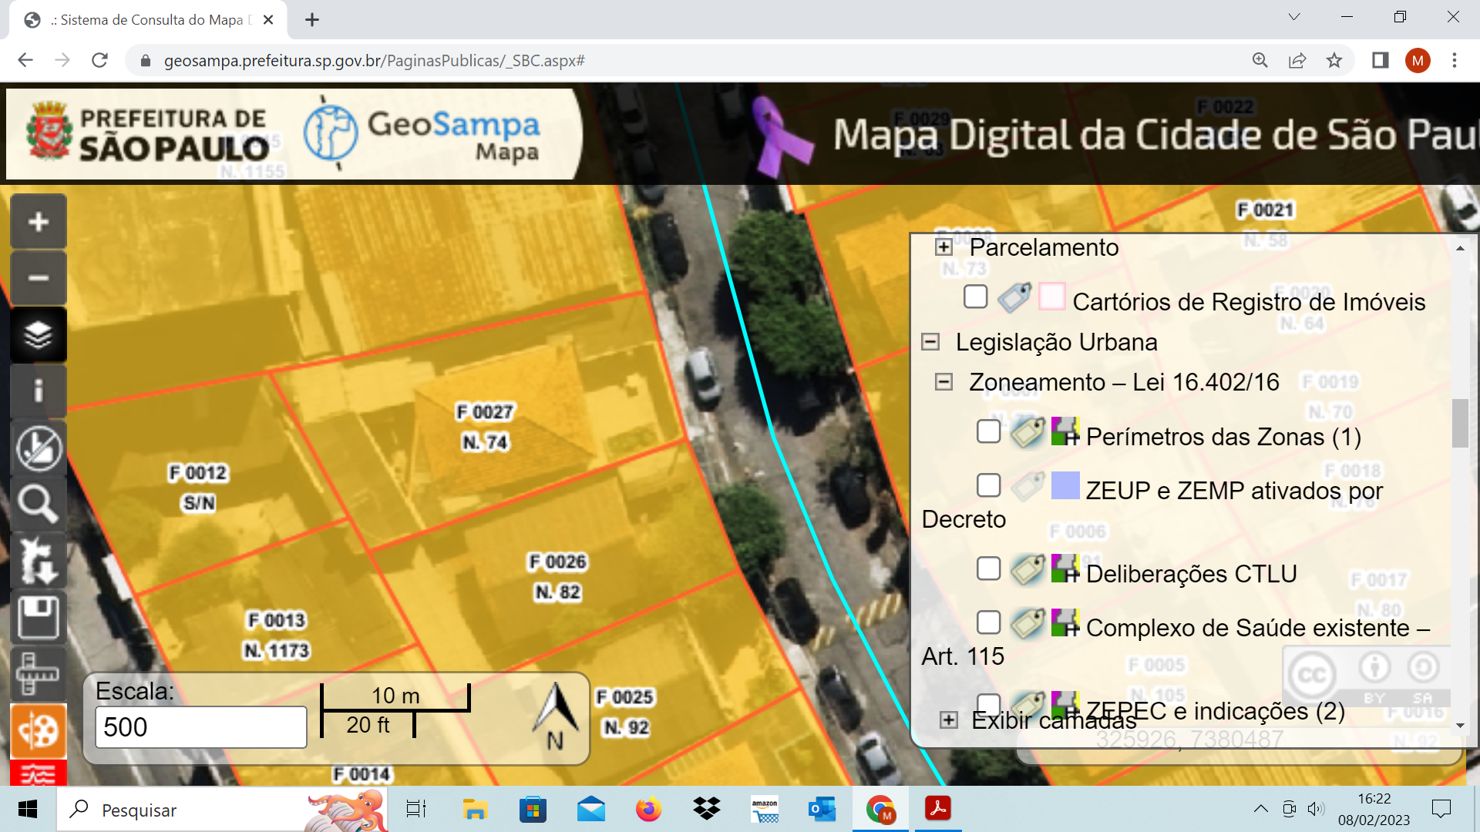
Task: Collapse Zoneamento – Lei 16.402/16 group
Action: click(x=943, y=382)
